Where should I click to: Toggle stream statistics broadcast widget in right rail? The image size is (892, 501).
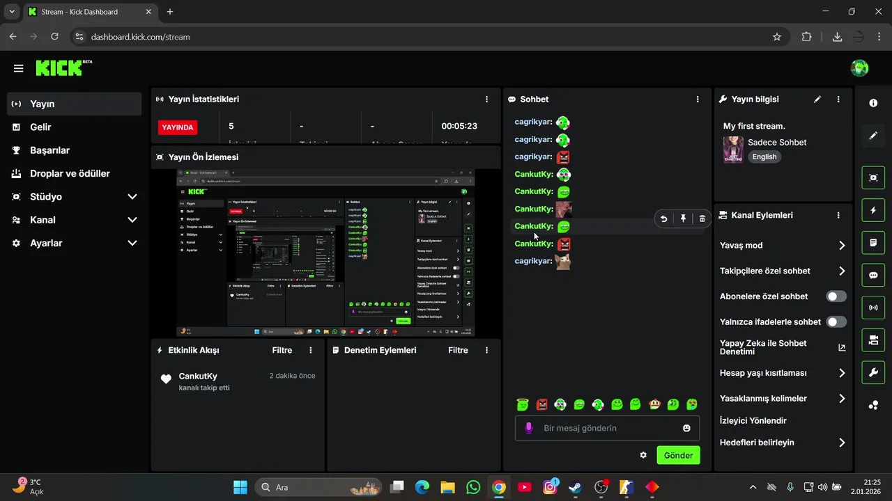point(873,308)
